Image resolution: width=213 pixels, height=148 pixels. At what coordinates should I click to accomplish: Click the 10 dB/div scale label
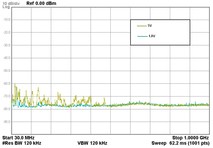click(11, 3)
